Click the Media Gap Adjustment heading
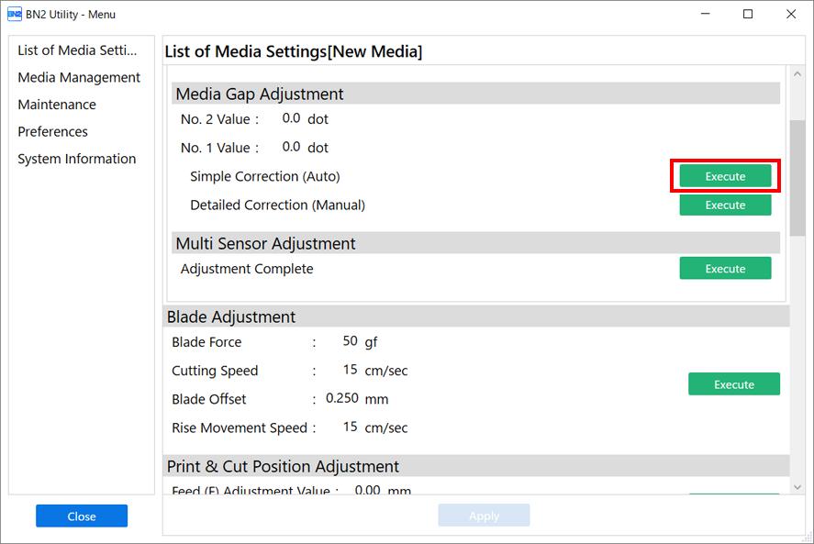This screenshot has width=814, height=544. pyautogui.click(x=260, y=94)
